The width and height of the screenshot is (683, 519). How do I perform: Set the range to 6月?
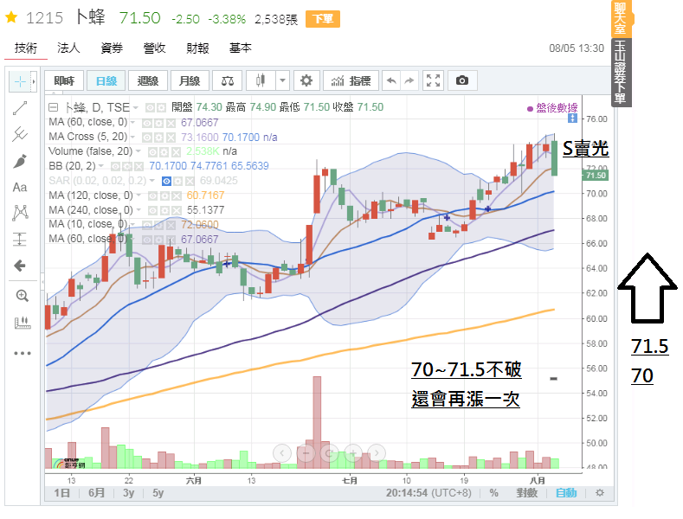[x=96, y=493]
